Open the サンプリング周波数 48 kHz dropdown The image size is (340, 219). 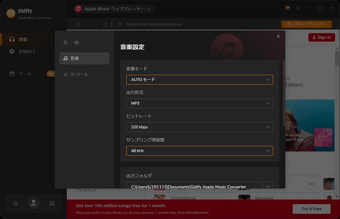pos(200,151)
